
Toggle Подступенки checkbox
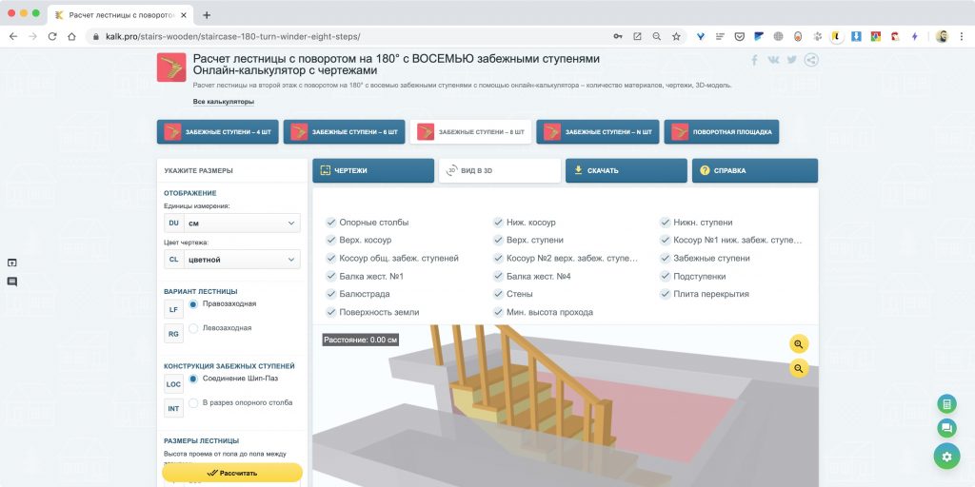pos(666,277)
